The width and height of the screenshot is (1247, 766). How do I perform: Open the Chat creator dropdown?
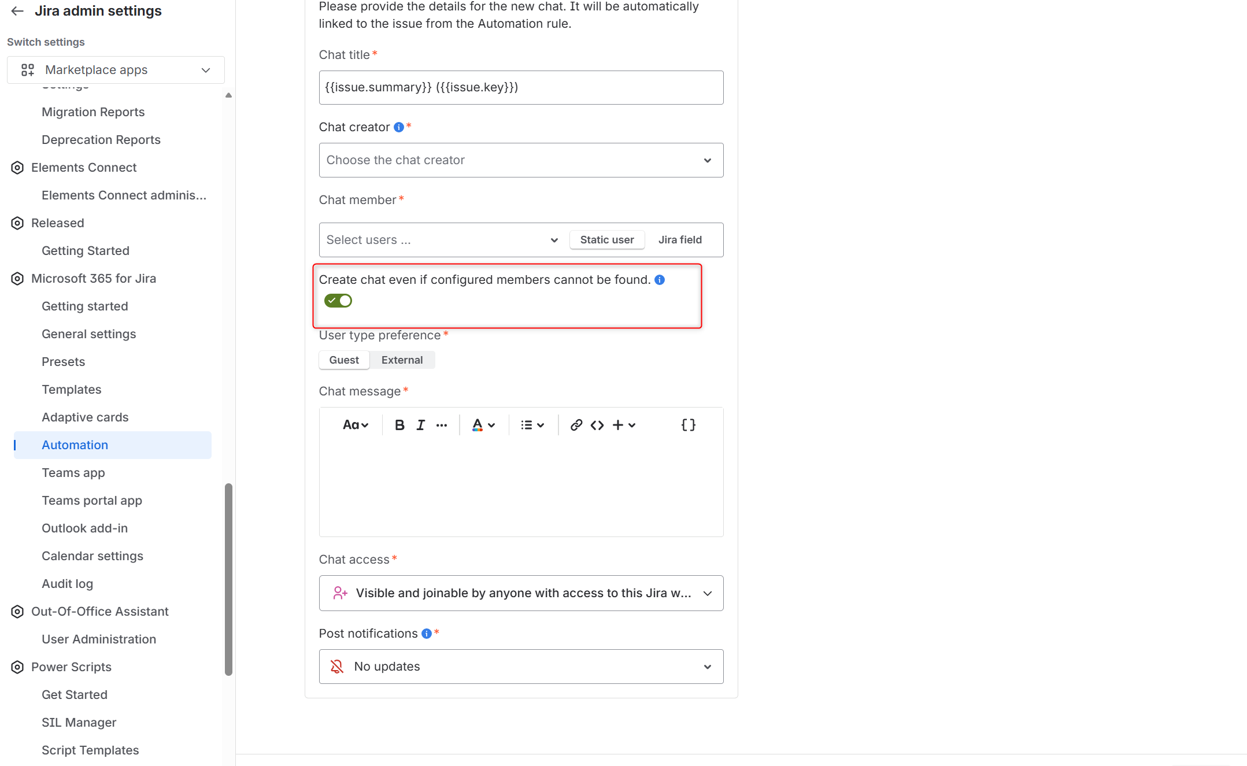[521, 160]
